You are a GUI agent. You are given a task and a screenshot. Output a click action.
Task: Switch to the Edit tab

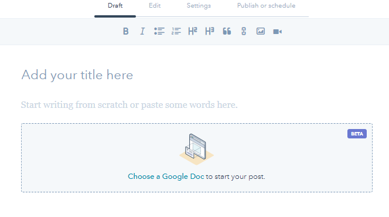(155, 6)
